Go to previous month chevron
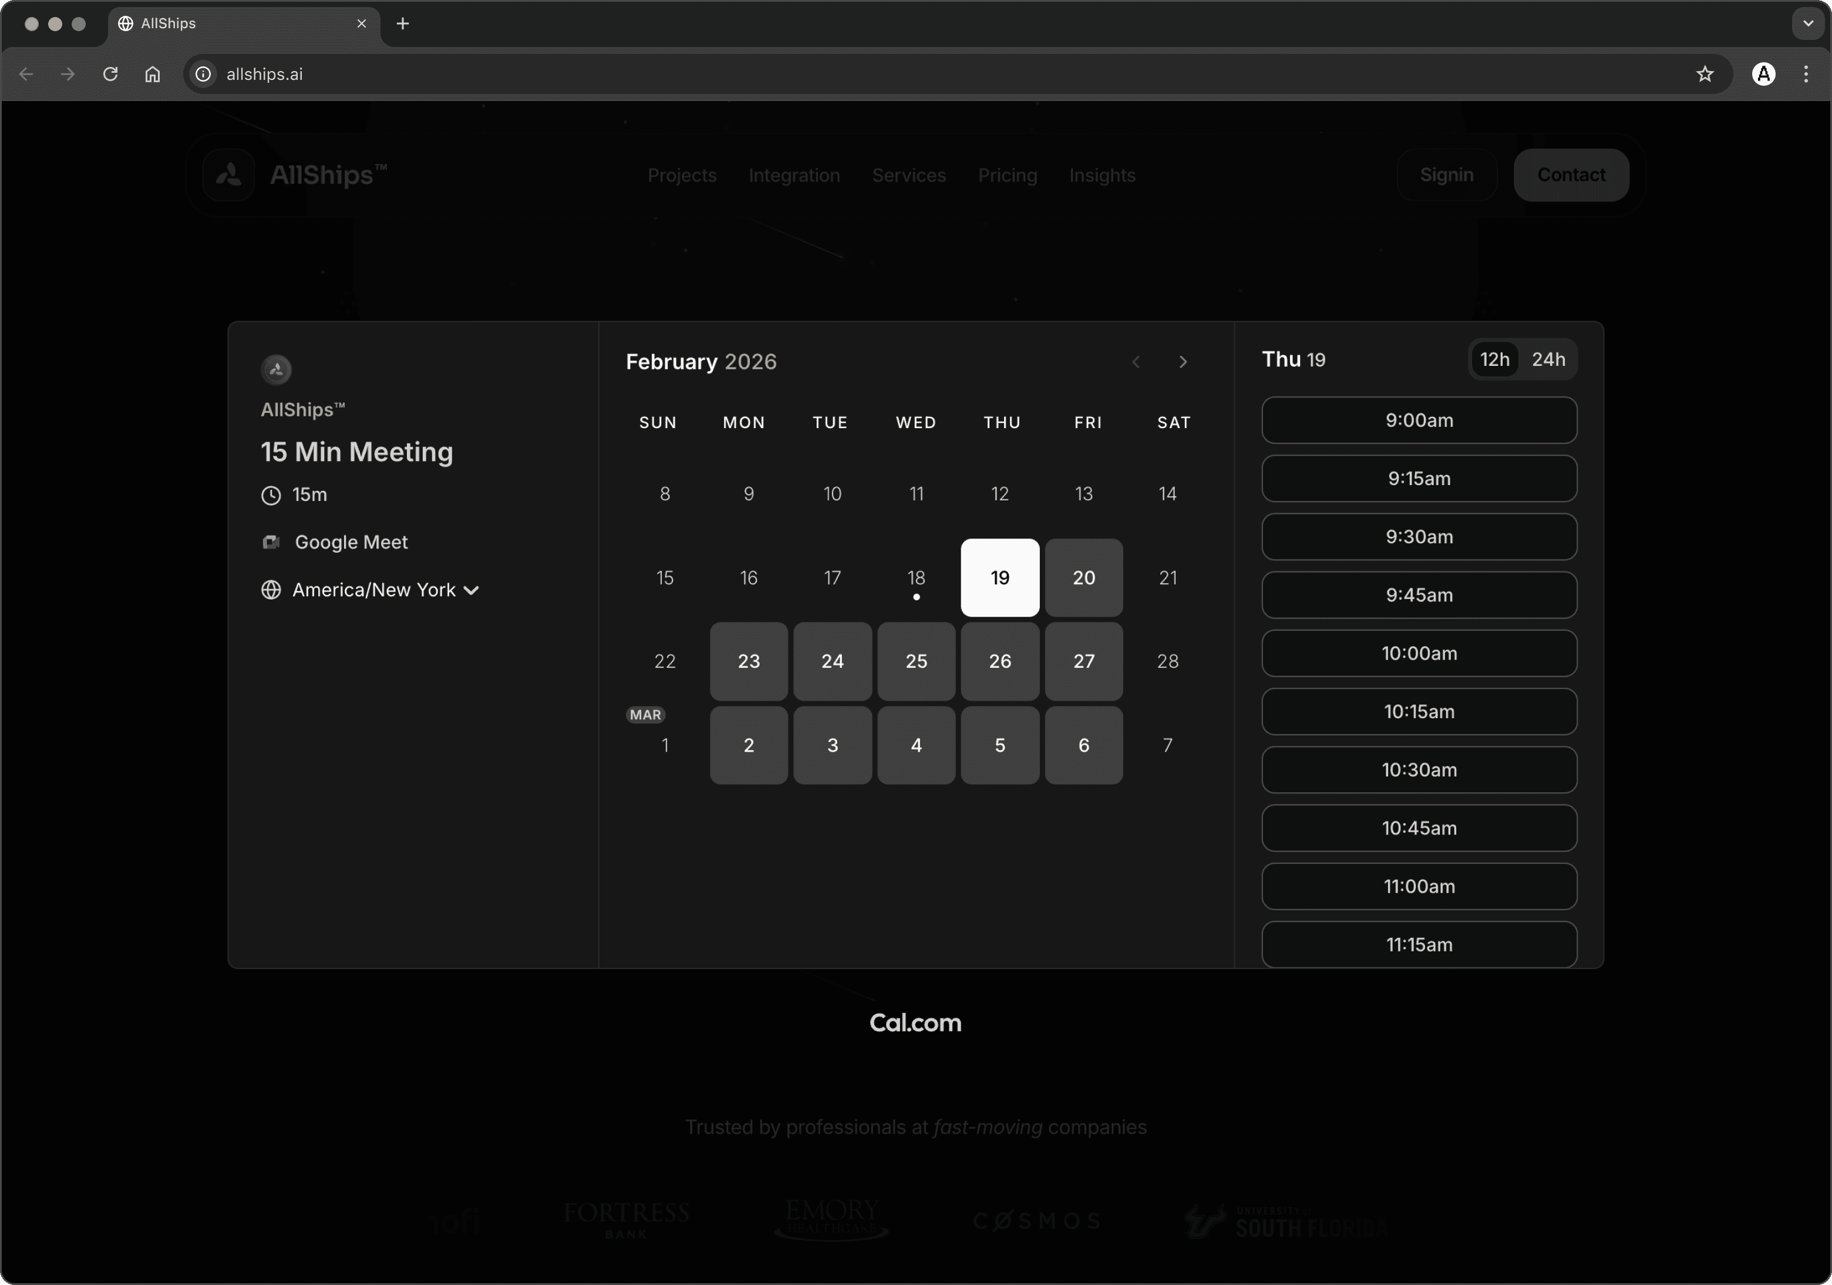 tap(1136, 362)
